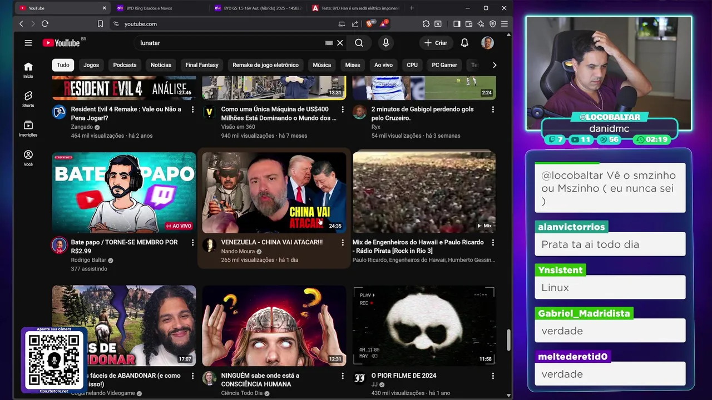Click the Criar button

tap(436, 43)
